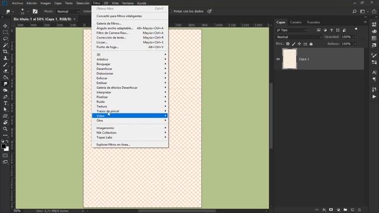The image size is (379, 213).
Task: Open layer blend mode Normal dropdown
Action: (299, 37)
